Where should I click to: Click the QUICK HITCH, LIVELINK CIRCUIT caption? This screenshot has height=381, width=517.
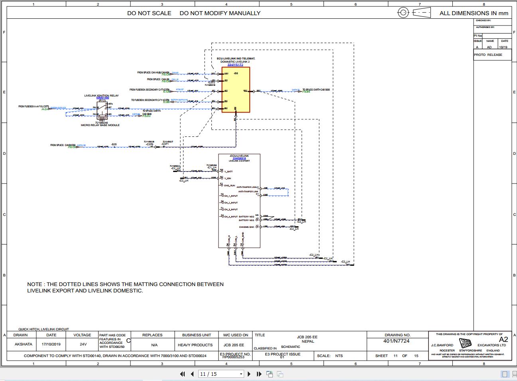(x=43, y=329)
